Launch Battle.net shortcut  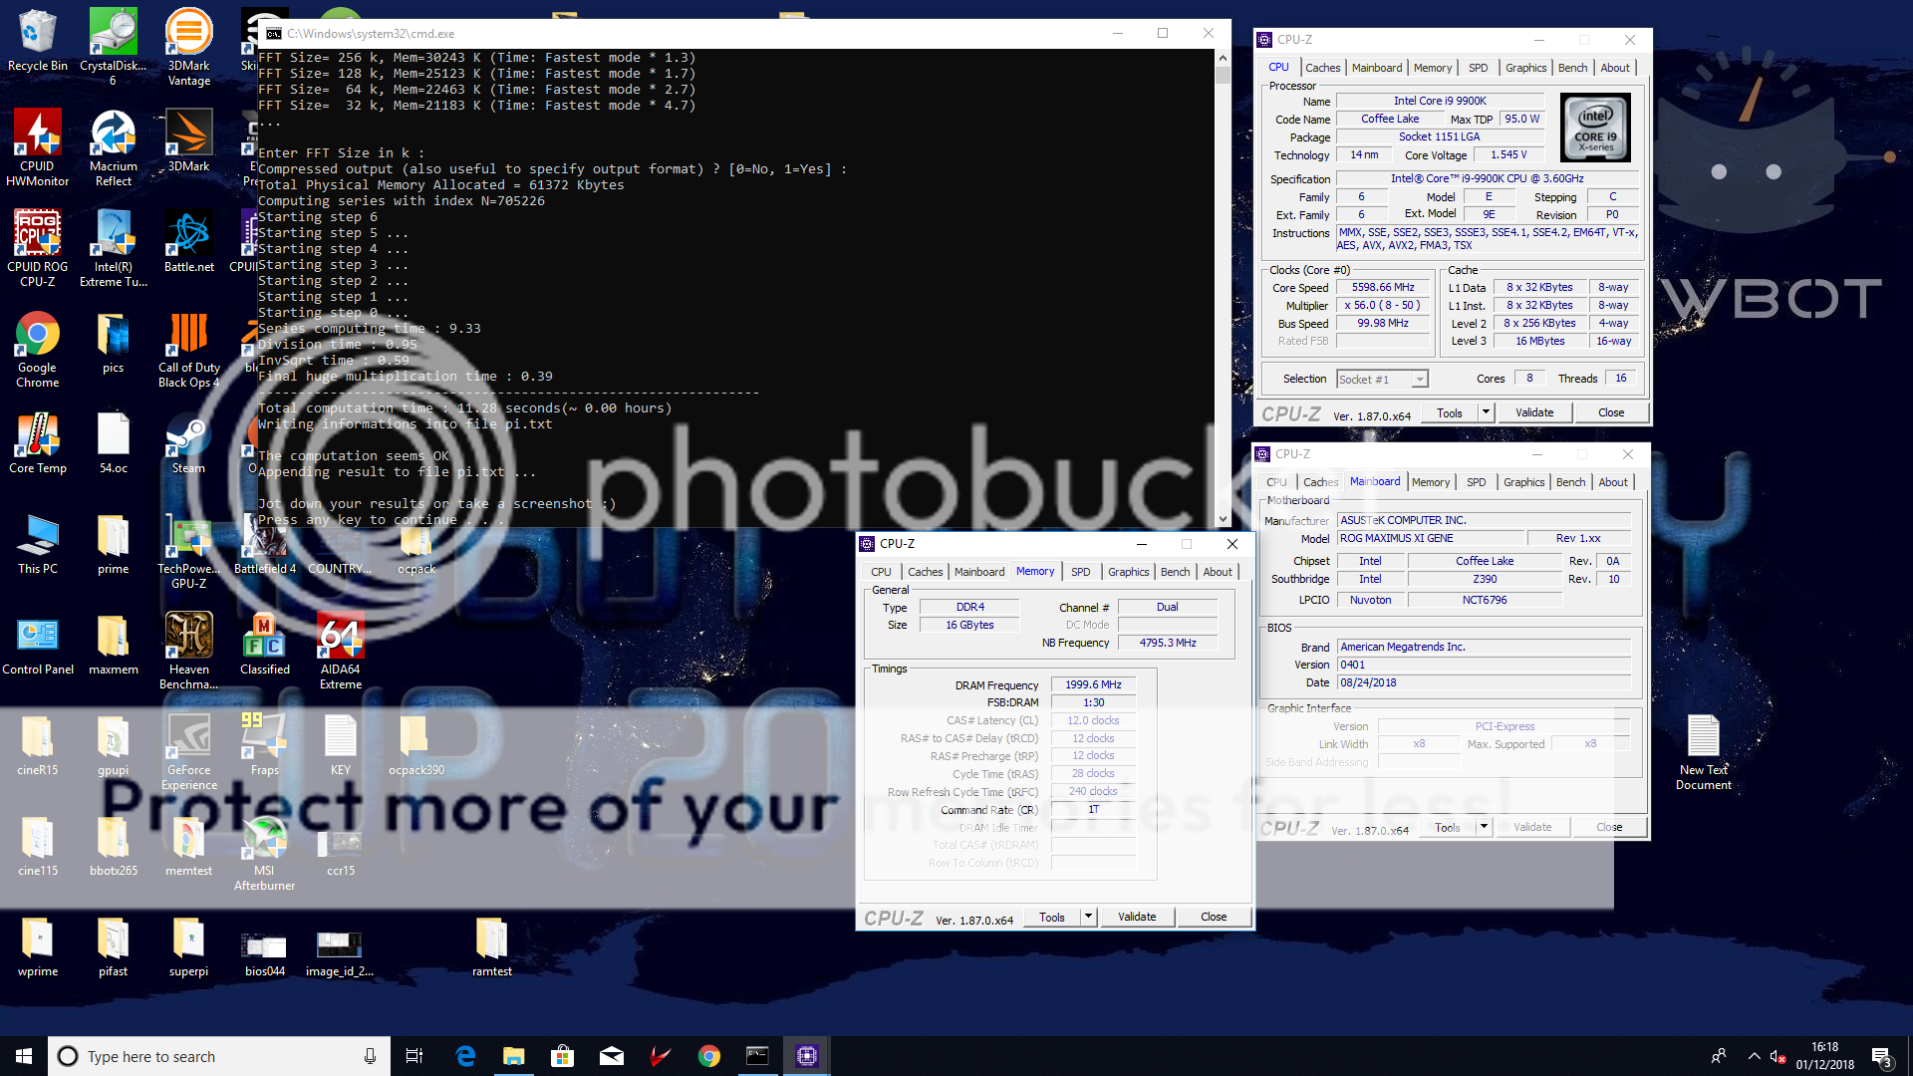pyautogui.click(x=188, y=241)
